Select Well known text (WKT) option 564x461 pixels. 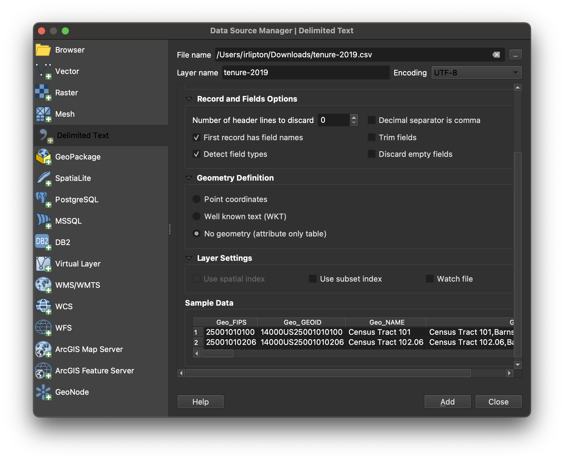coord(197,216)
